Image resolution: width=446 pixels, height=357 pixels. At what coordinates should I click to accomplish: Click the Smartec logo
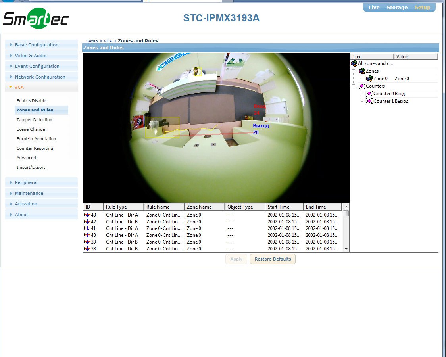[x=36, y=19]
